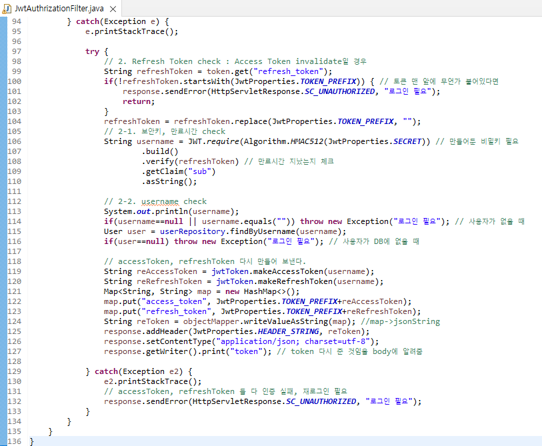Click 'makeRefreshToken' on line 120
542x446 pixels.
tap(295, 282)
